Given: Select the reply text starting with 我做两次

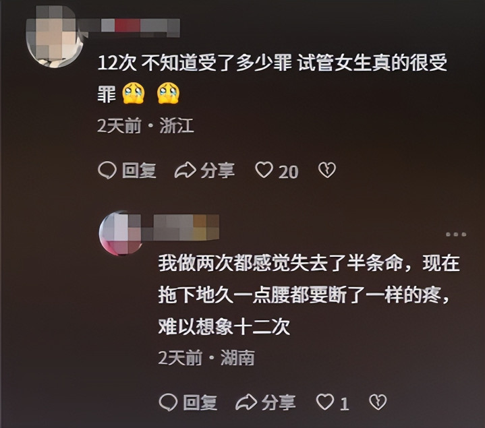Looking at the screenshot, I should pos(309,295).
